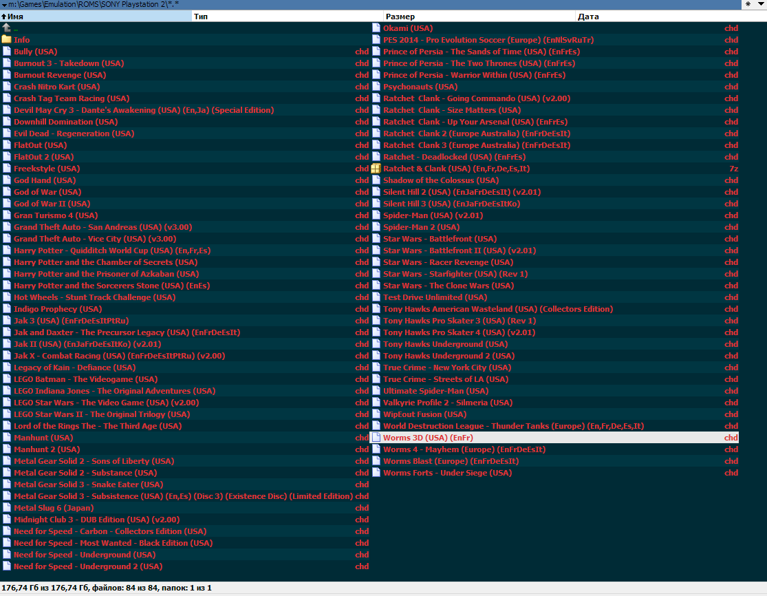This screenshot has height=596, width=767.
Task: Click the file icon beside Psychonauts (USA)
Action: pos(376,87)
